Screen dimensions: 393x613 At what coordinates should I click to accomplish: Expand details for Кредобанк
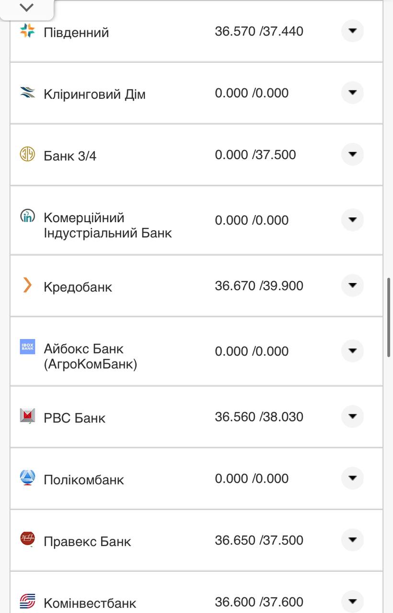pyautogui.click(x=352, y=285)
